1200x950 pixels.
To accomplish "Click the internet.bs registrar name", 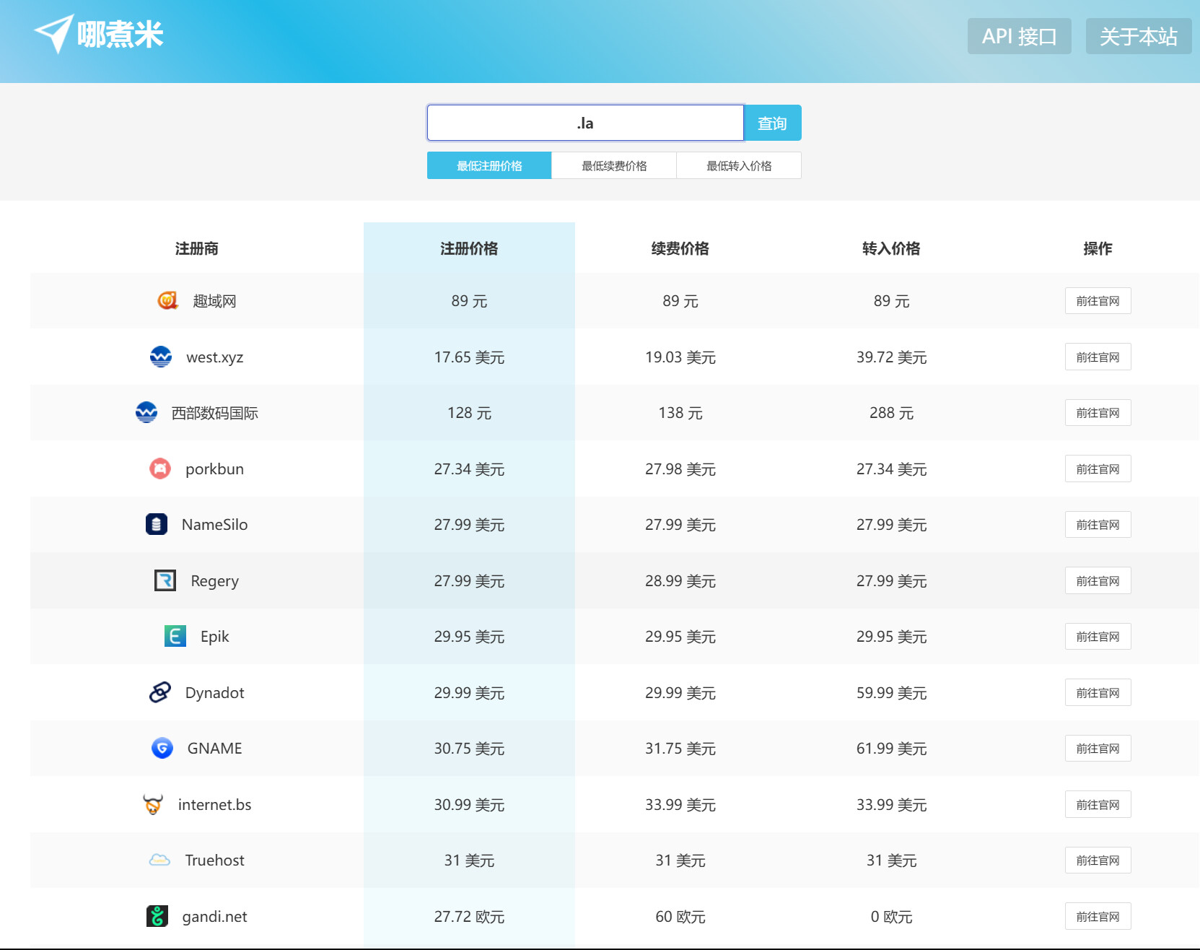I will (214, 804).
